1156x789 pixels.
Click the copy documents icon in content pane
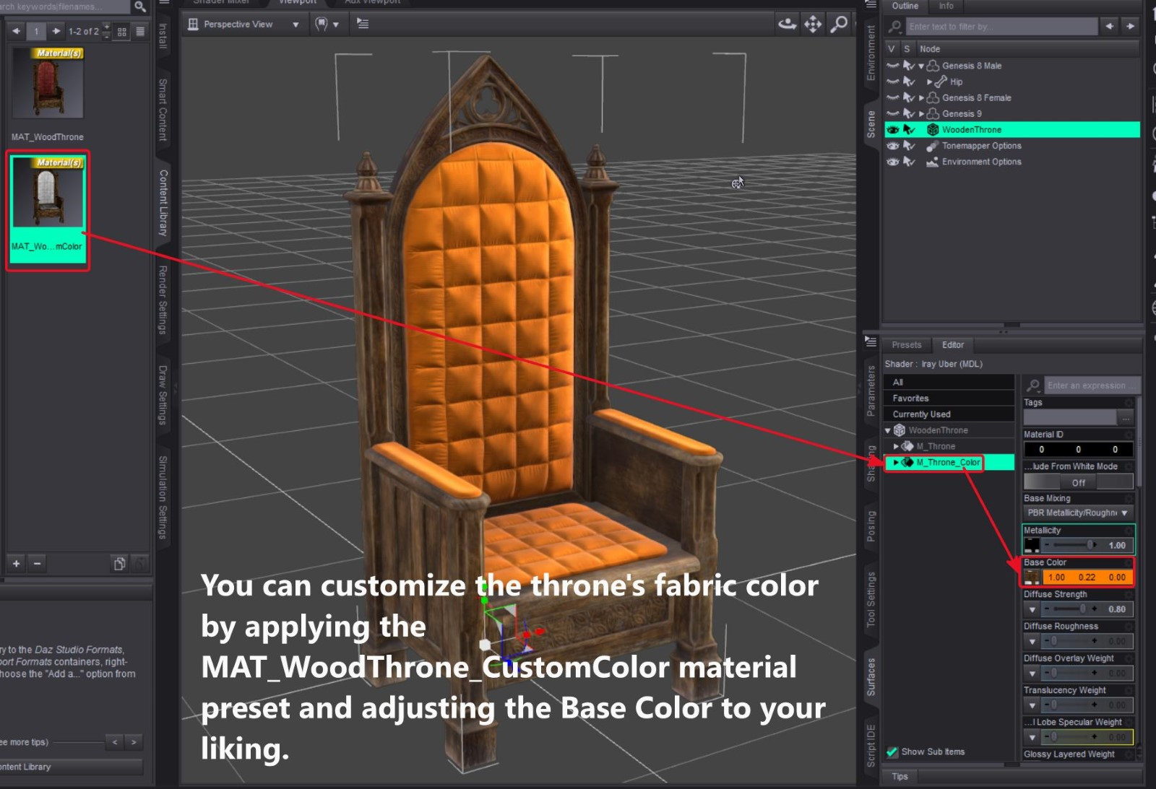coord(119,563)
